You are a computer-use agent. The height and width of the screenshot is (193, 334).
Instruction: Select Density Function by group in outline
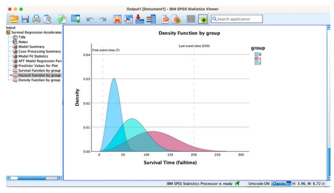[x=39, y=80]
